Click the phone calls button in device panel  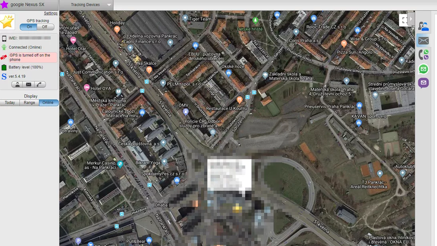(39, 85)
